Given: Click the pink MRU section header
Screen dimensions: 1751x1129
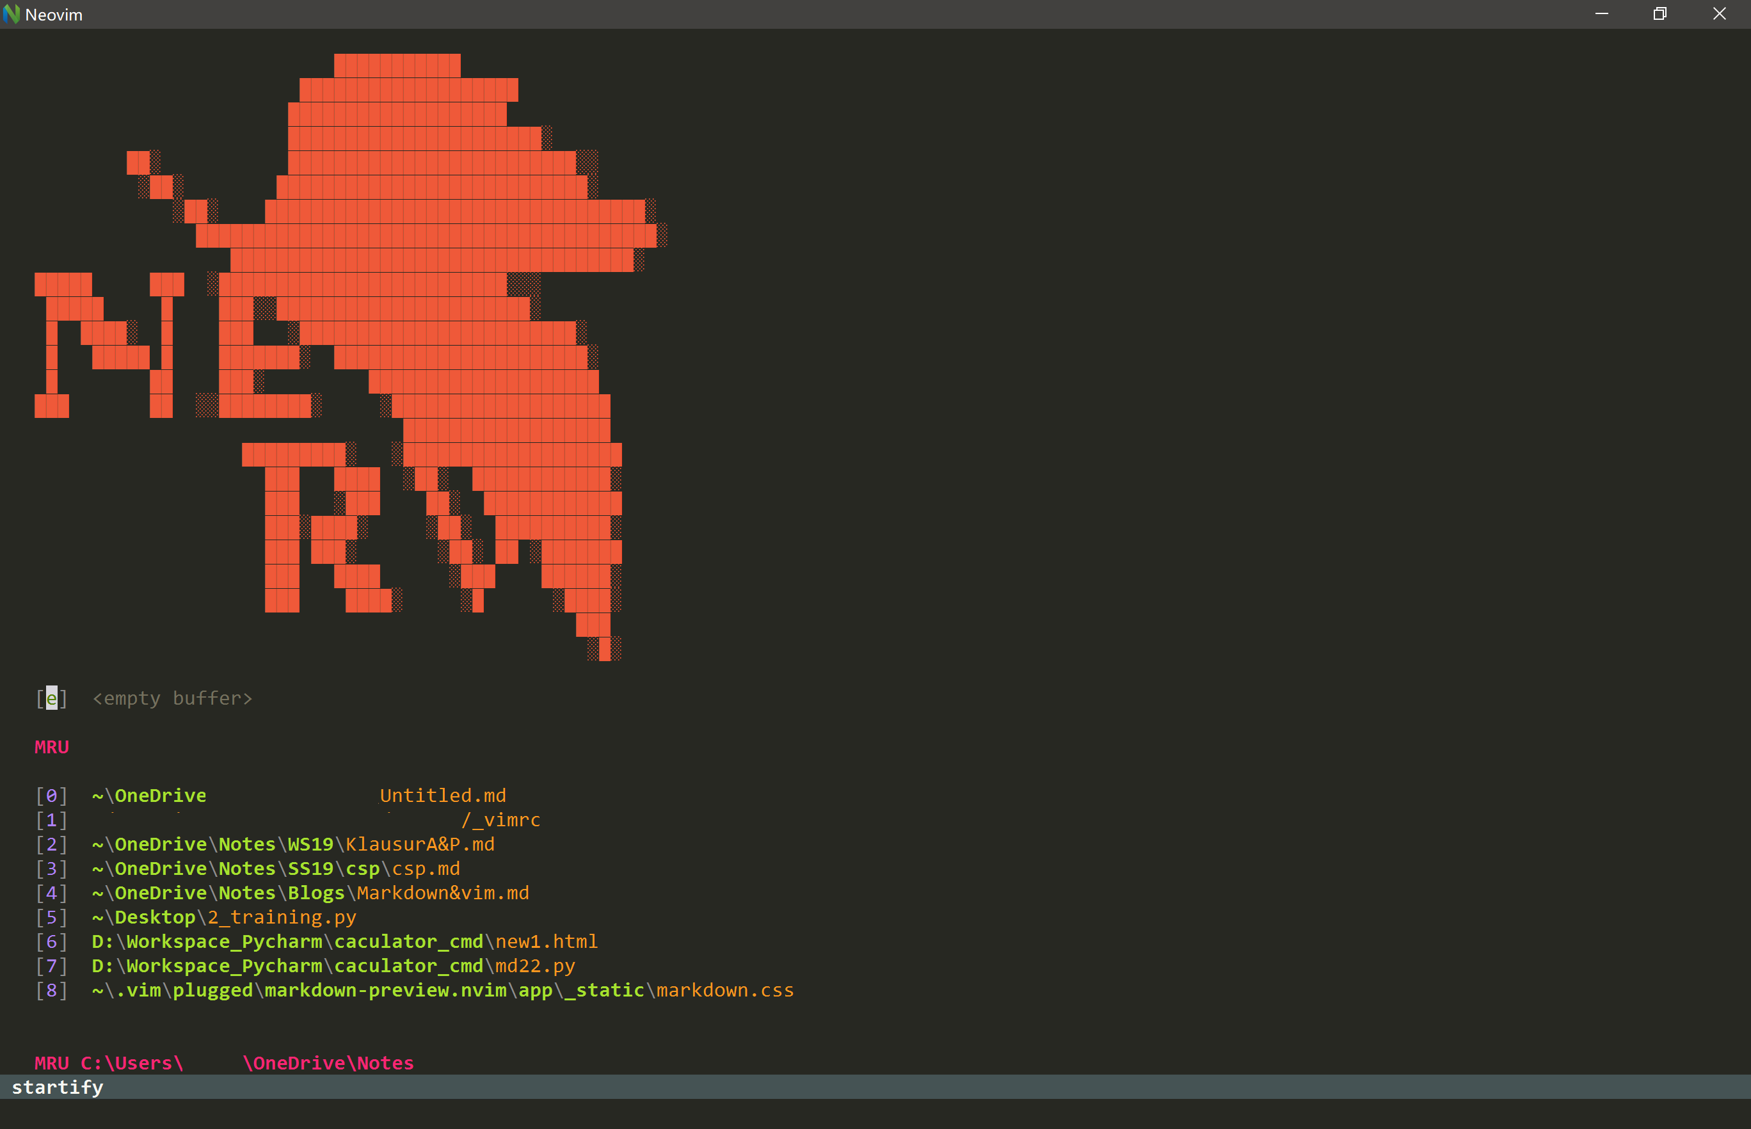Looking at the screenshot, I should (x=51, y=747).
